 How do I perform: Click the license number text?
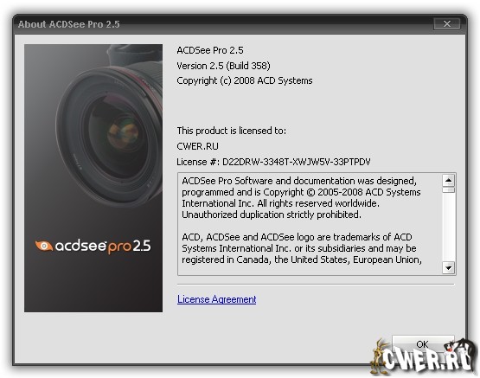click(273, 162)
